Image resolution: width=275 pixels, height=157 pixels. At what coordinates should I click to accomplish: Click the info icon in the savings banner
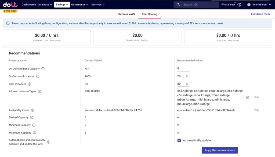tap(8, 23)
